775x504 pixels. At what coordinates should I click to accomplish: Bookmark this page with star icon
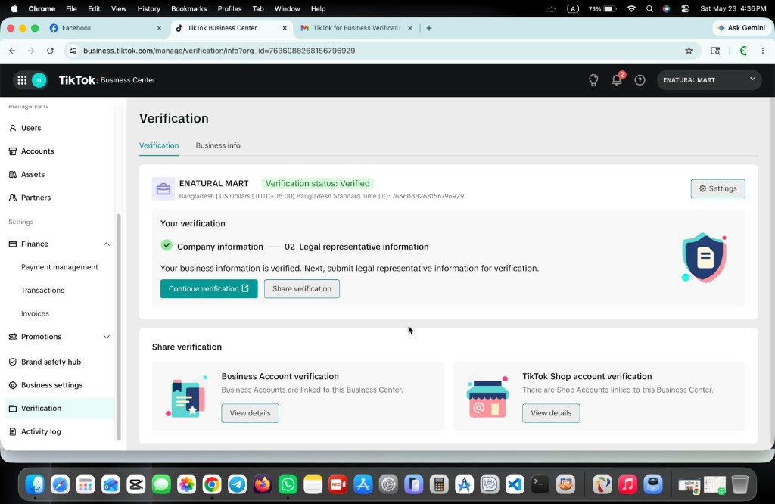[689, 51]
